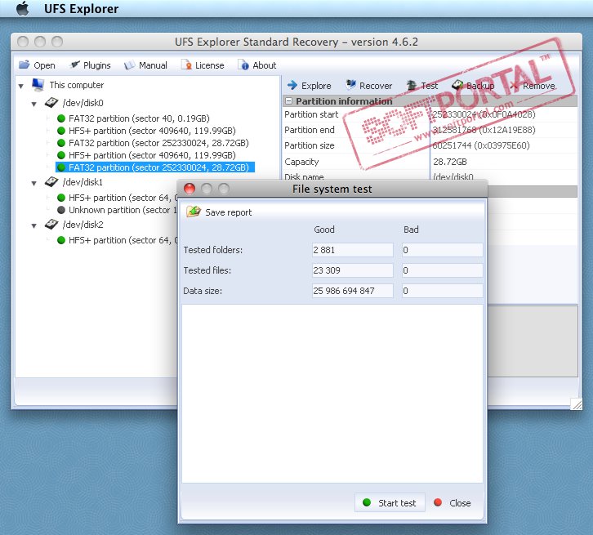Click the Data size Good field 25 986 694 847
This screenshot has width=593, height=535.
click(353, 291)
